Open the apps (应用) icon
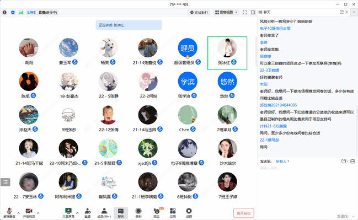Image resolution: width=358 pixels, height=220 pixels. [x=173, y=213]
